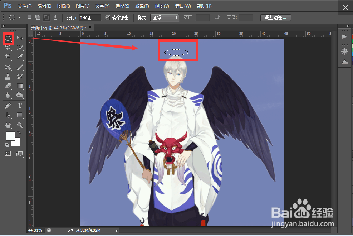Open the Histogram panel icon
This screenshot has width=353, height=236.
click(344, 62)
